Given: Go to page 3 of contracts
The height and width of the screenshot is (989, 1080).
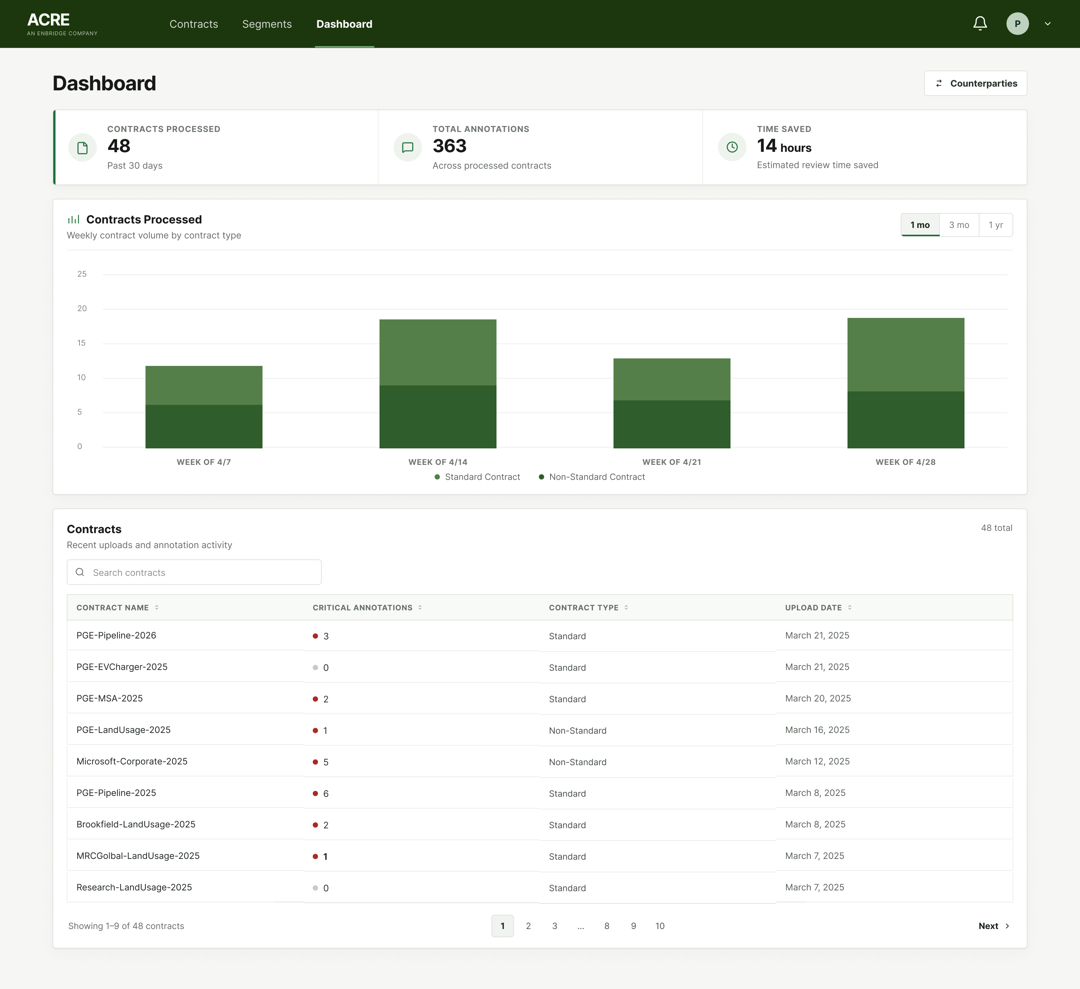Looking at the screenshot, I should [555, 926].
